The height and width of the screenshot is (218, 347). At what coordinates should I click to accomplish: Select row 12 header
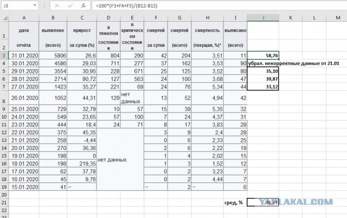[x=4, y=132]
